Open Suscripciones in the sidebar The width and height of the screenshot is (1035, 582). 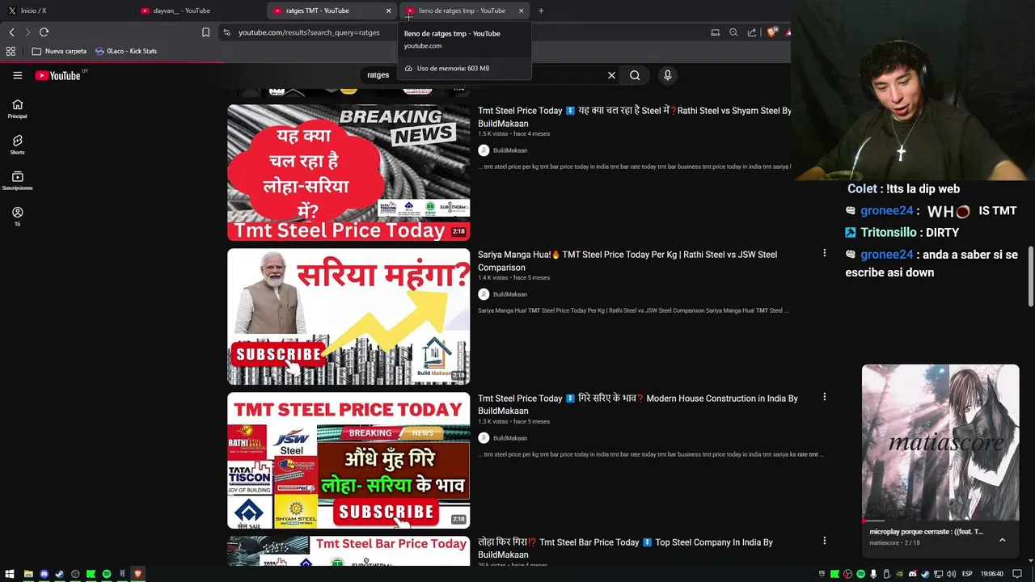pos(17,180)
